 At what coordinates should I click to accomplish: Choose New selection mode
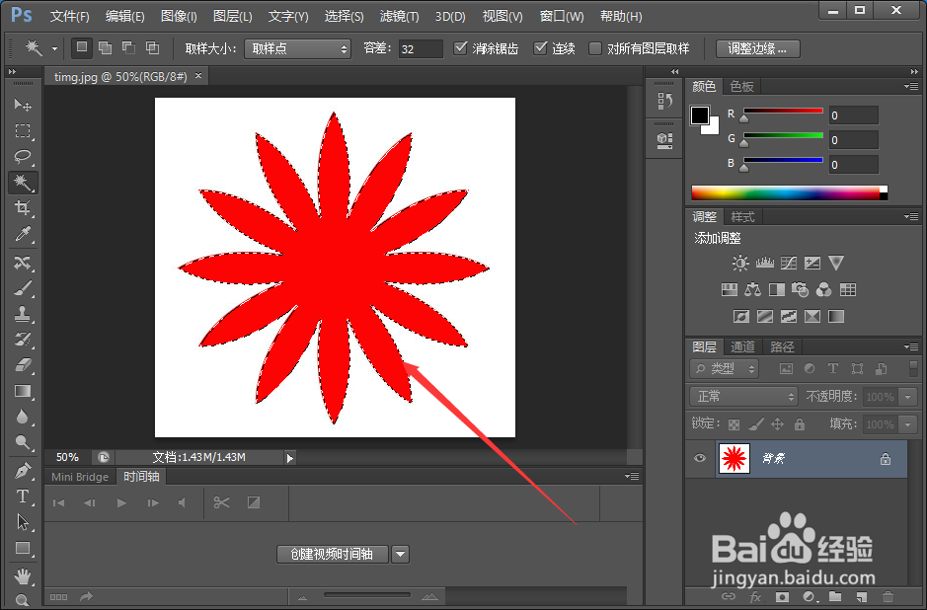(x=82, y=48)
